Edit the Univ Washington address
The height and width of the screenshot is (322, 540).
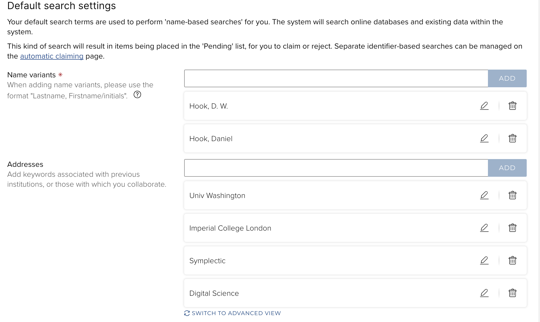tap(484, 195)
